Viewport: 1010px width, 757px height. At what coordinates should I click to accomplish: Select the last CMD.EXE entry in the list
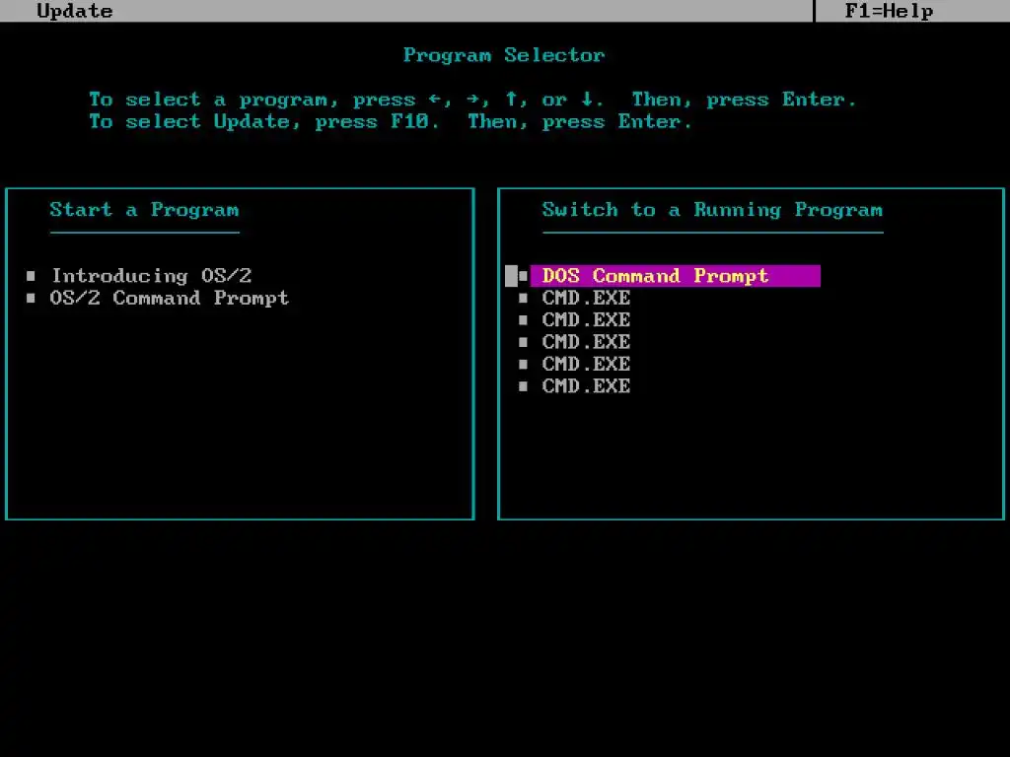(x=586, y=386)
